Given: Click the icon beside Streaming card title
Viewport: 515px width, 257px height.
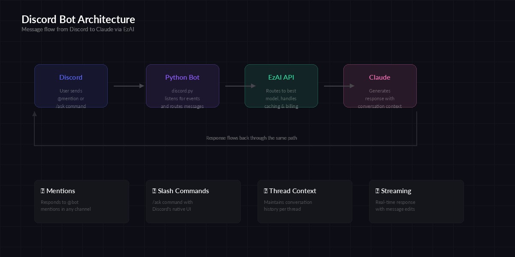Looking at the screenshot, I should (377, 191).
